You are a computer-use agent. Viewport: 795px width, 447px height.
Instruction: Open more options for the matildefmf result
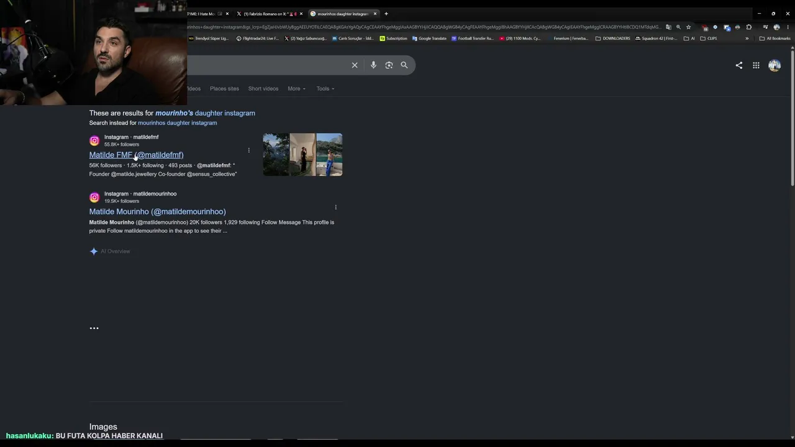(249, 150)
